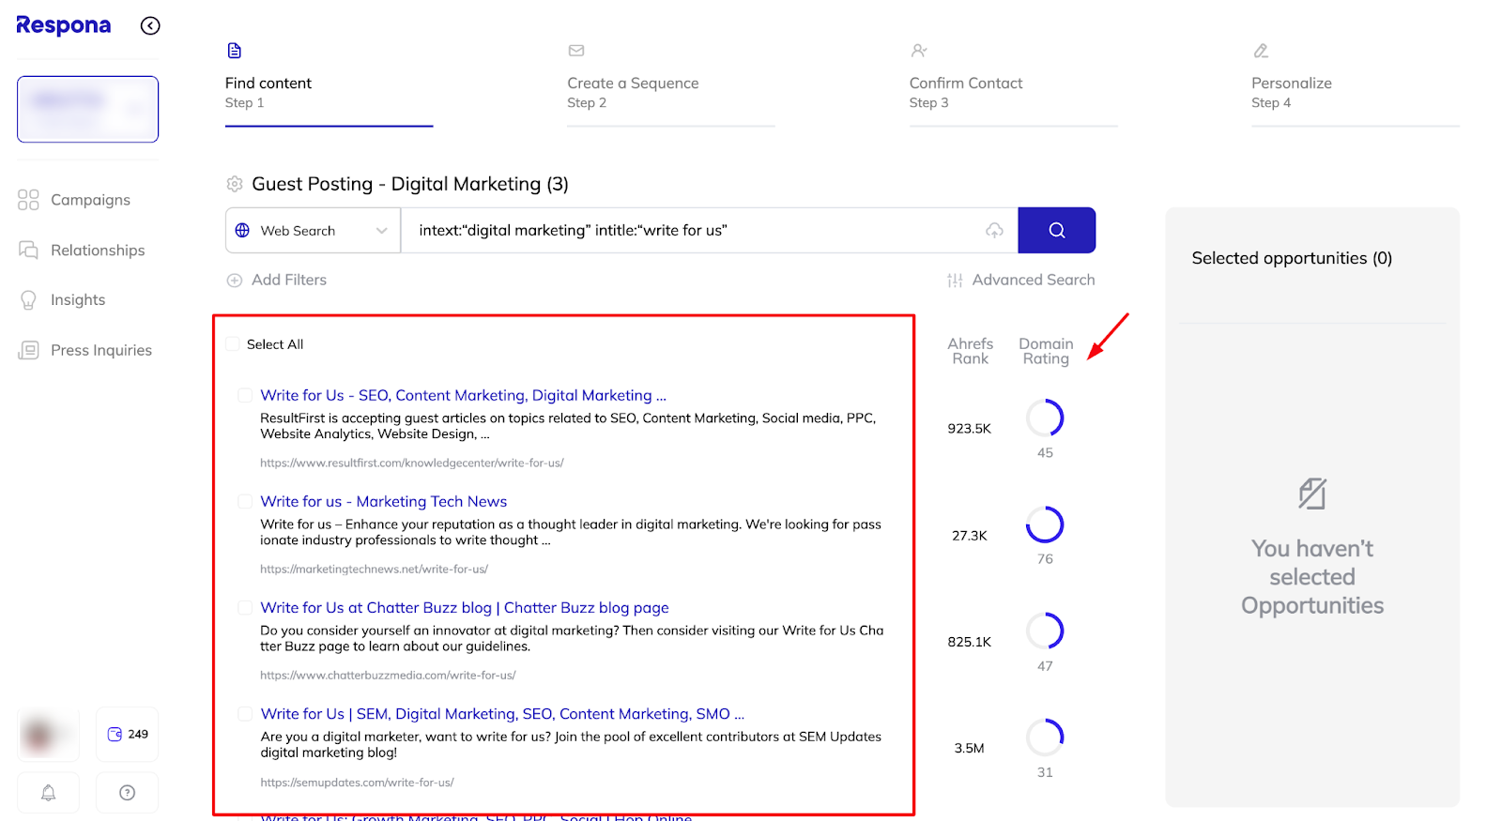Click the domain rating gauge showing 47
The width and height of the screenshot is (1502, 821).
click(x=1045, y=631)
